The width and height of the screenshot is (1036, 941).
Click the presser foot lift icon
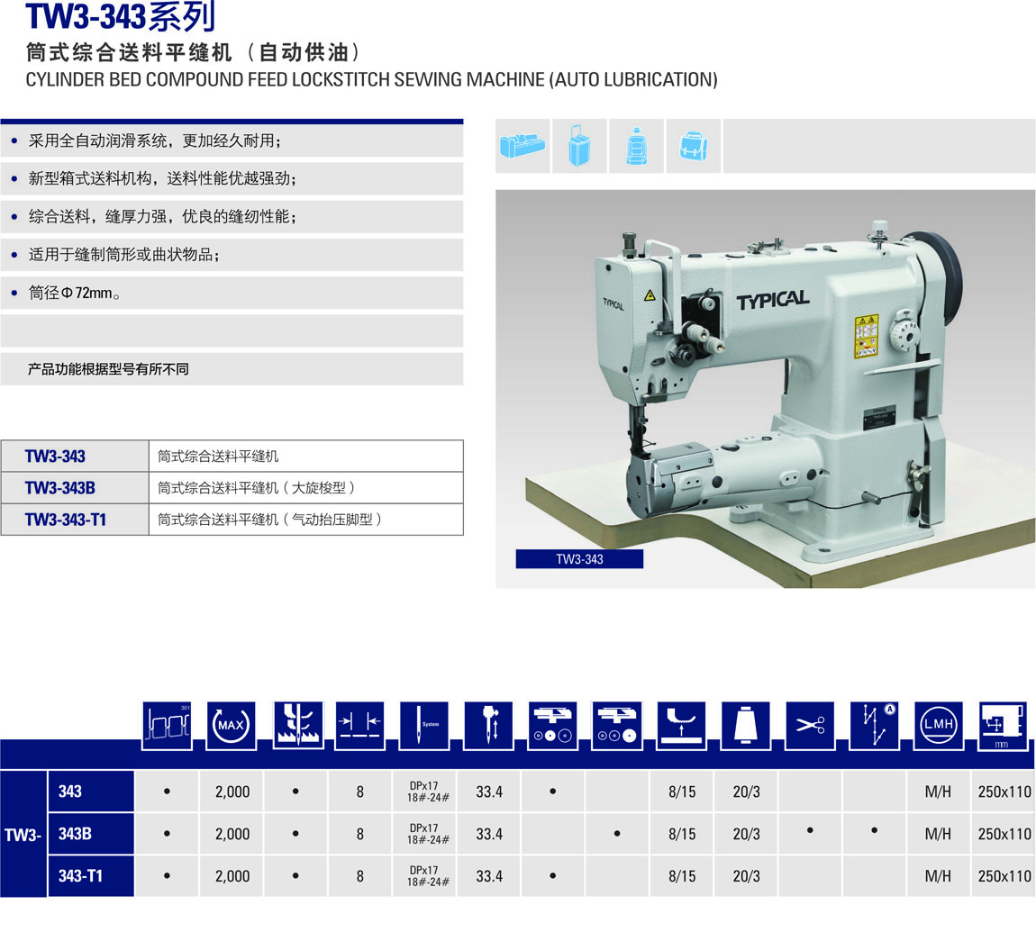pyautogui.click(x=681, y=726)
